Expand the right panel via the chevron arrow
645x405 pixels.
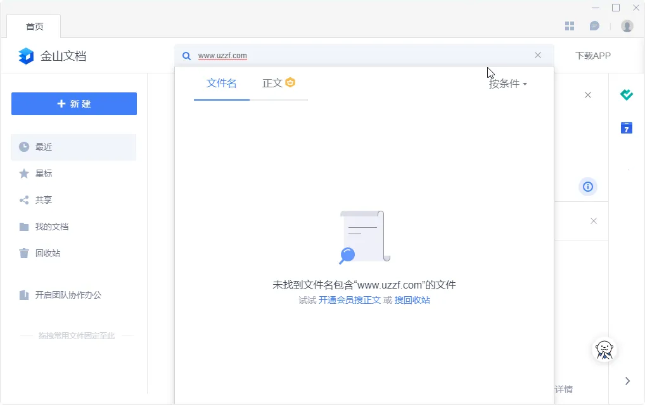[627, 381]
